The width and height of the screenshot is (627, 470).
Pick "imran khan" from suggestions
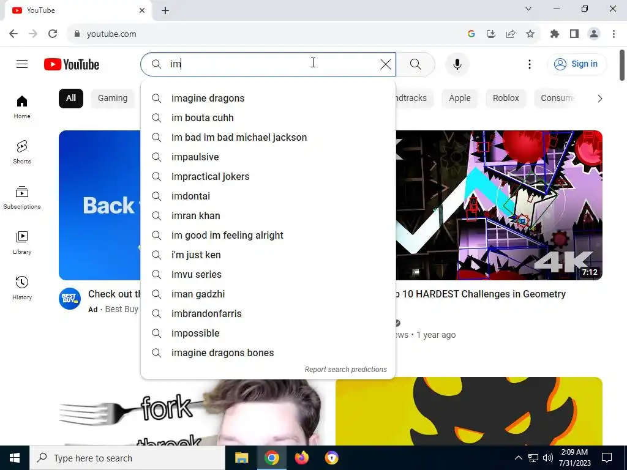coord(268,216)
